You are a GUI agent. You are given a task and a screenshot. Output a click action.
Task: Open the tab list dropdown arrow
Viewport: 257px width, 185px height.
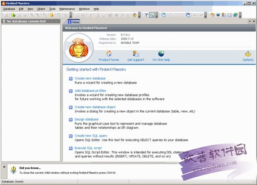coord(249,21)
